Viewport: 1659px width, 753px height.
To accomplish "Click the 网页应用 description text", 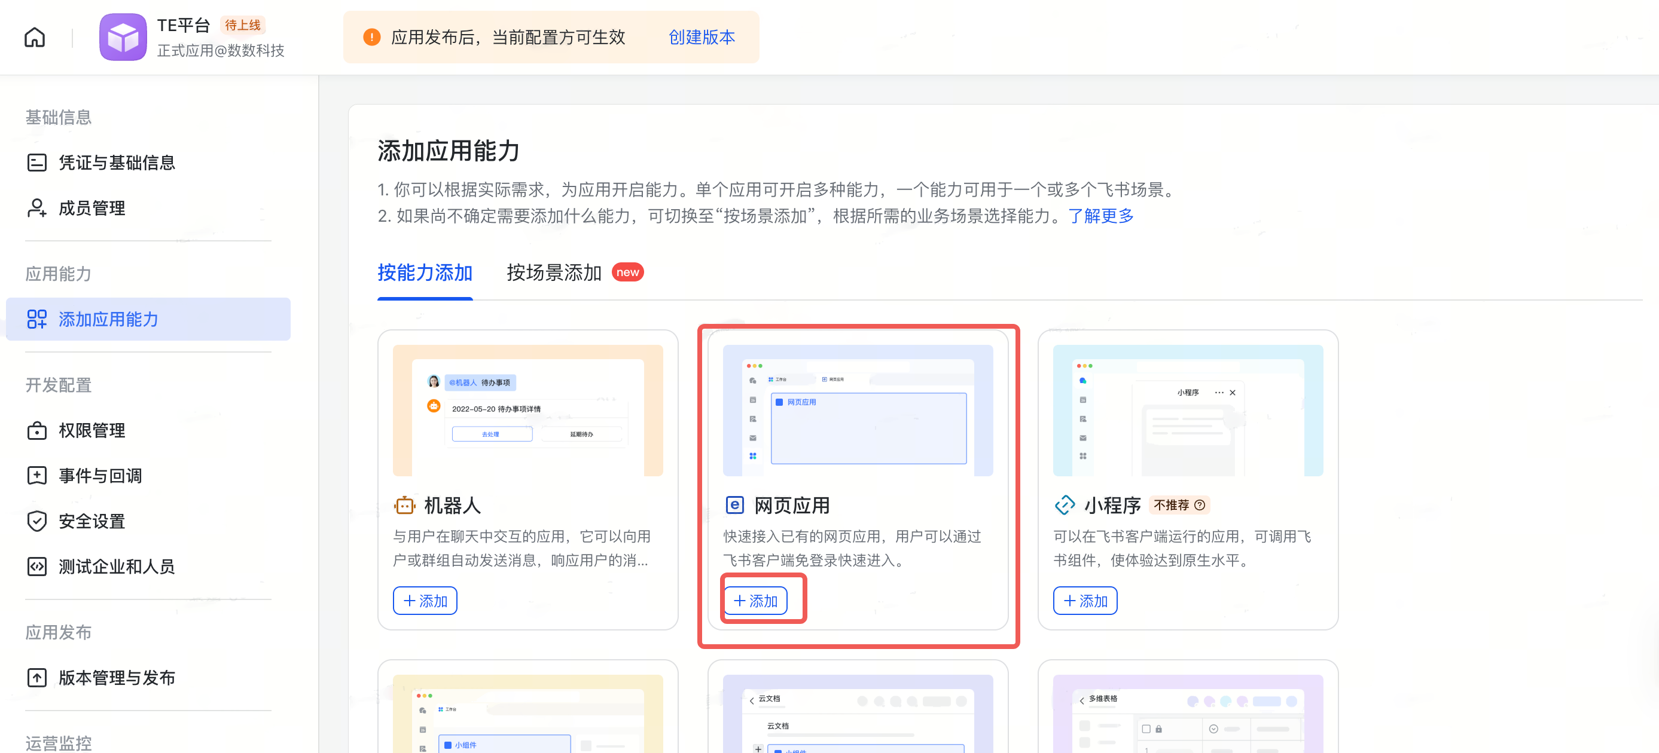I will (853, 549).
